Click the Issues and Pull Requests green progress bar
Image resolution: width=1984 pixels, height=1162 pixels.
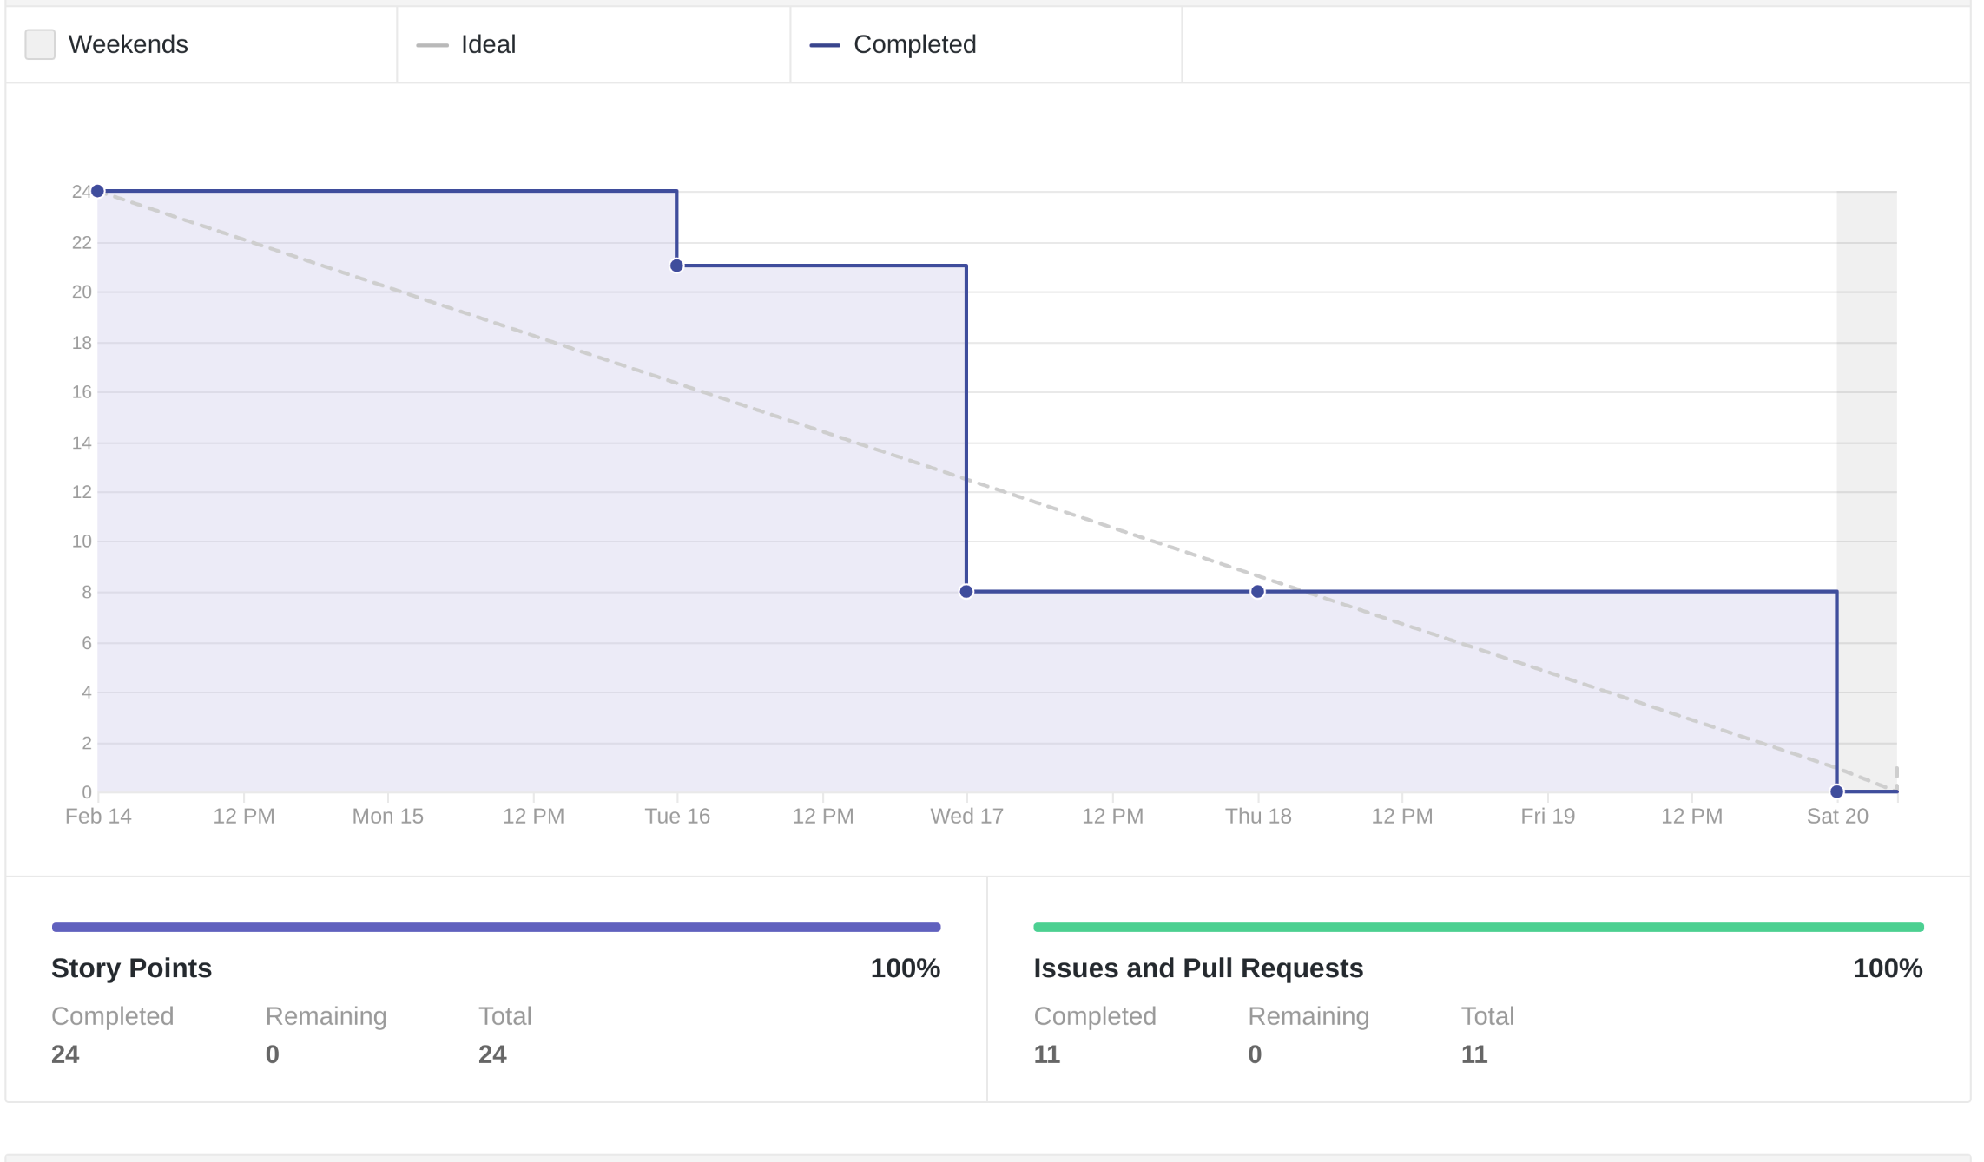1478,927
